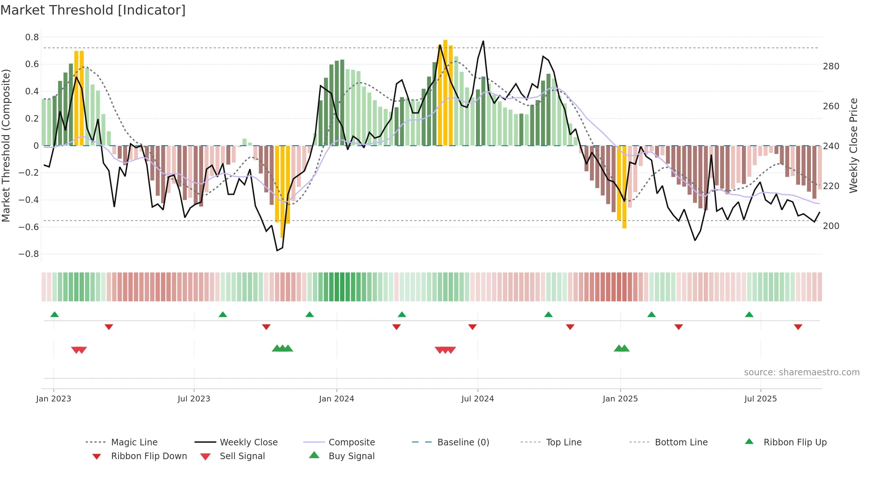Click the ribbon flip down marker in March 2023
Viewport: 872px width, 490px height.
[x=109, y=327]
